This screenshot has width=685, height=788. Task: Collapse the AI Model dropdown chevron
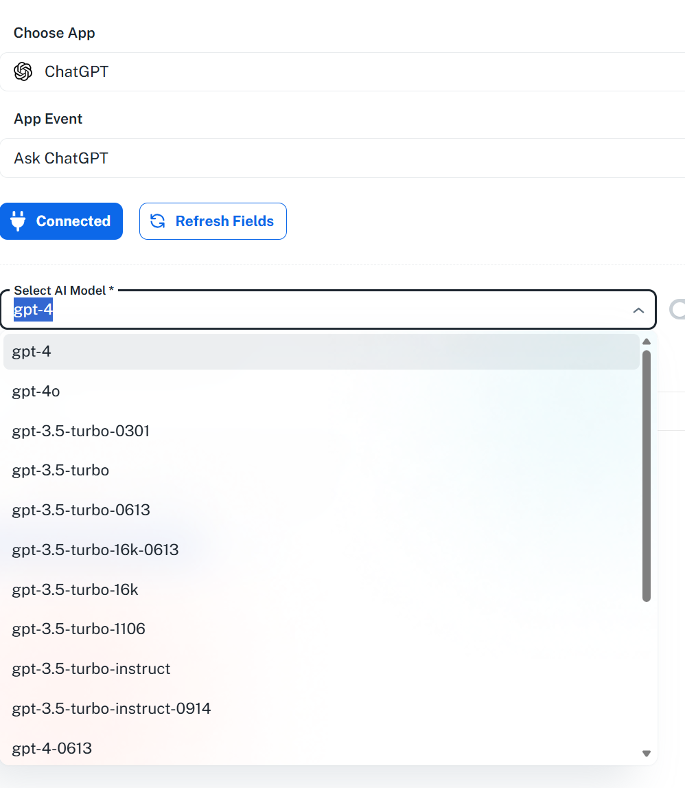click(x=638, y=311)
